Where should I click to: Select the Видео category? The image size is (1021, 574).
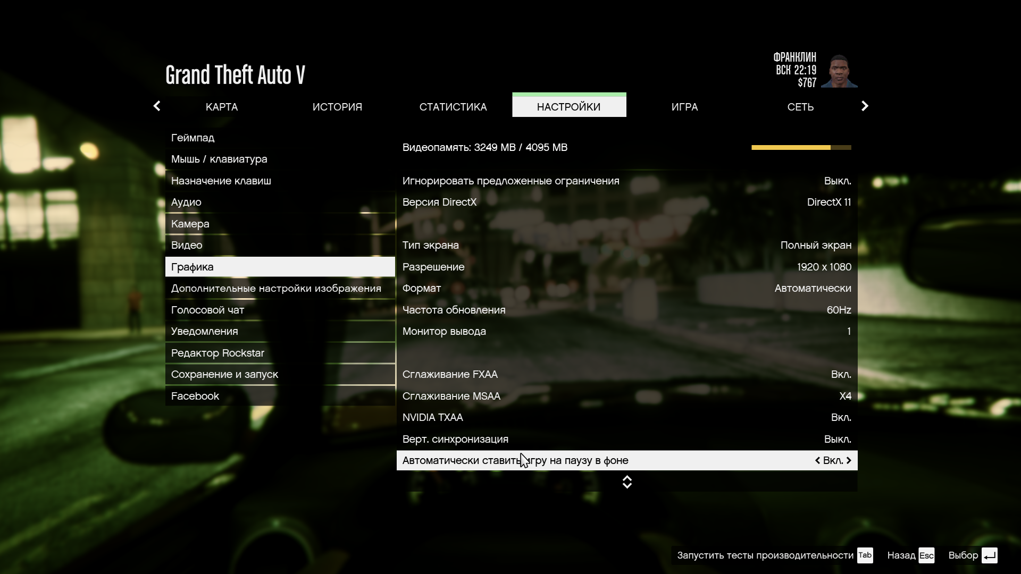pos(280,245)
